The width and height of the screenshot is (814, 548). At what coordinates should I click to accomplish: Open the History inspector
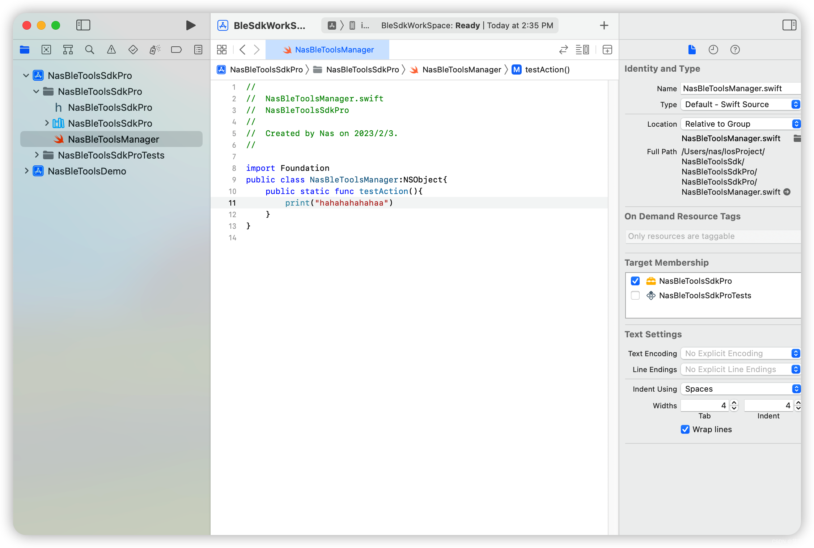coord(713,50)
